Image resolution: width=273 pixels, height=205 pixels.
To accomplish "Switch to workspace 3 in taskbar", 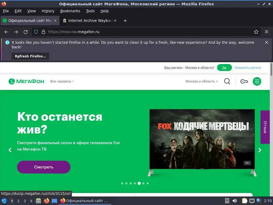I will click(25, 201).
